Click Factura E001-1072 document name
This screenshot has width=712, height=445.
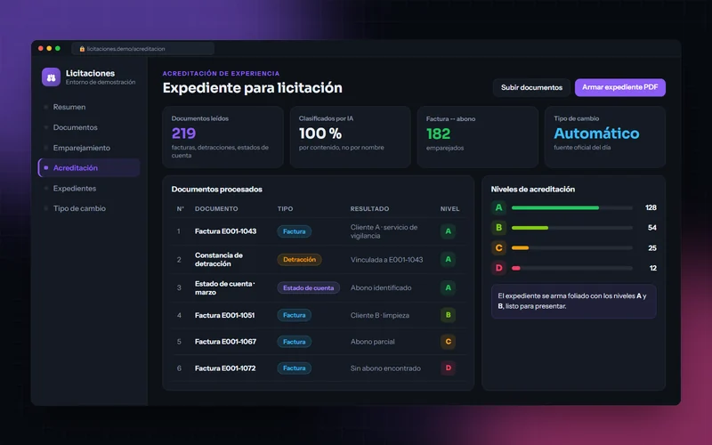coord(225,368)
